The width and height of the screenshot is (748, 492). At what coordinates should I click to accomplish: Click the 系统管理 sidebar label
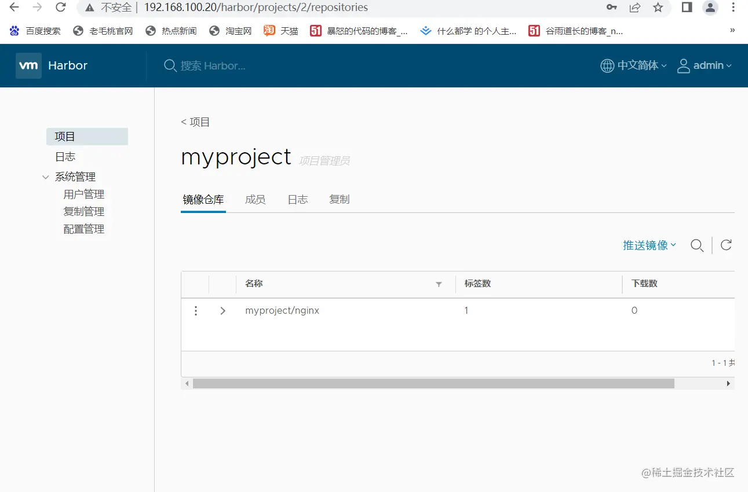click(x=75, y=177)
